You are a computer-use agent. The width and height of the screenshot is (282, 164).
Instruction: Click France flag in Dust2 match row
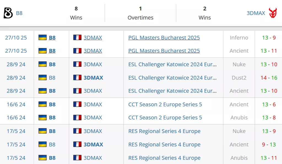pyautogui.click(x=77, y=78)
